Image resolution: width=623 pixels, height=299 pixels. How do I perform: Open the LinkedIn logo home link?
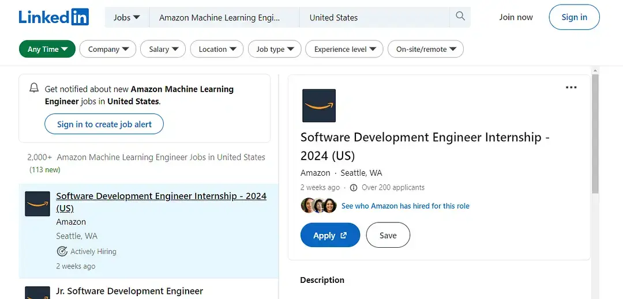point(54,17)
